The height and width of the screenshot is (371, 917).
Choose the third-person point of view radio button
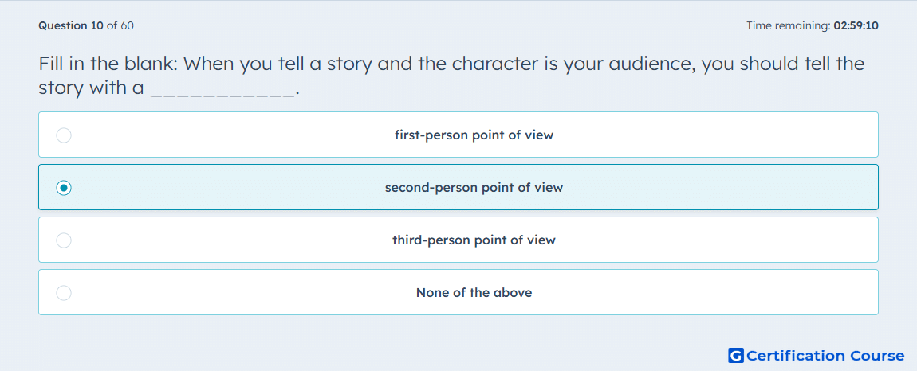coord(64,240)
